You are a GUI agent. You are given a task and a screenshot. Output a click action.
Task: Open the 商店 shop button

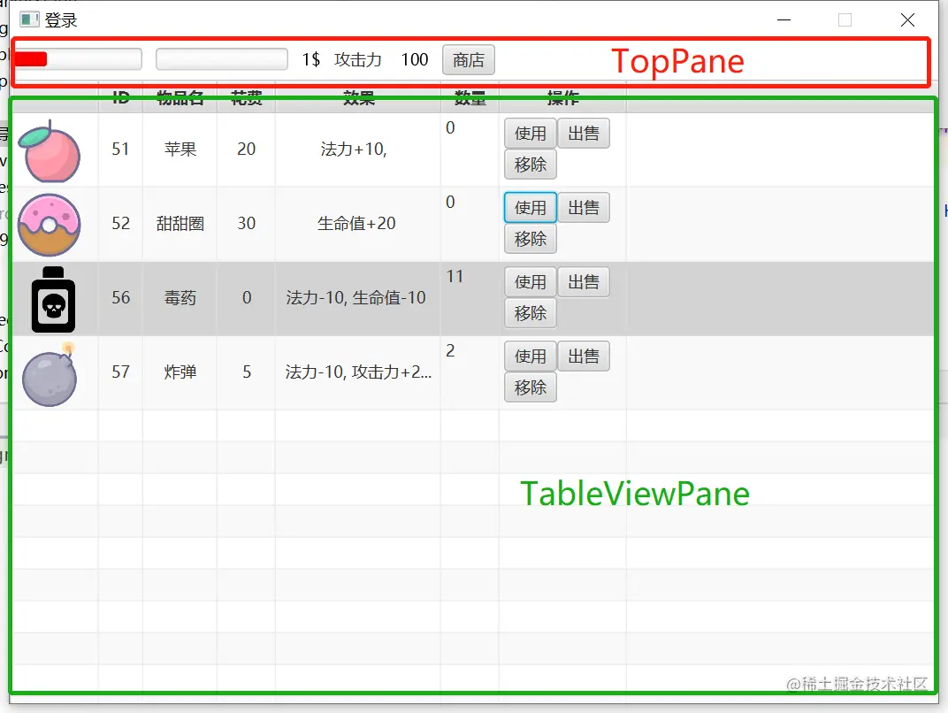469,60
